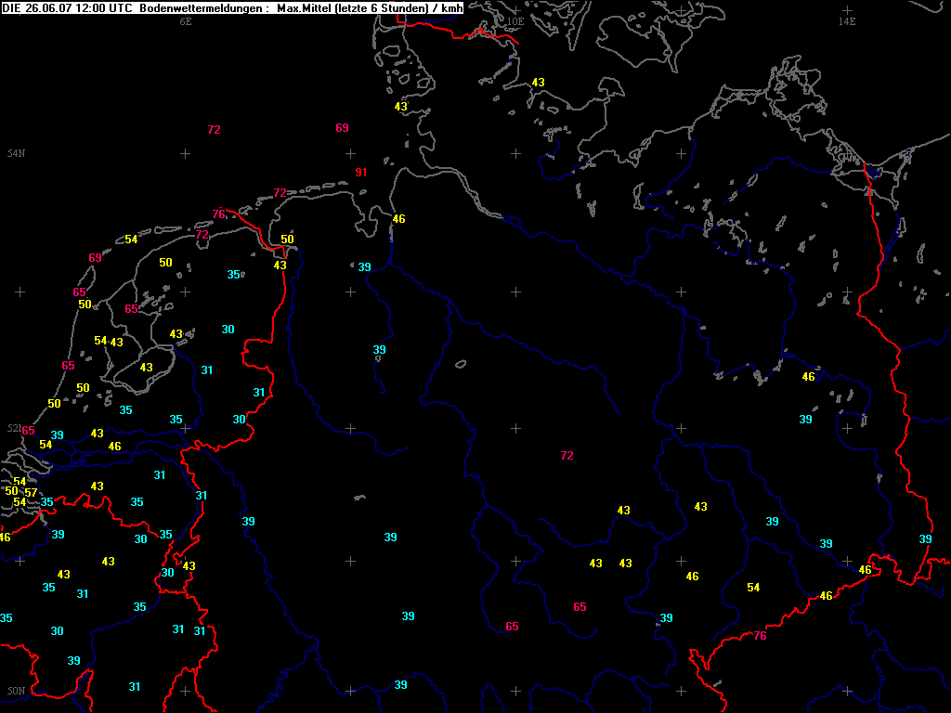Screen dimensions: 951x713
Task: Click red 76 on the southern border
Action: tap(760, 636)
